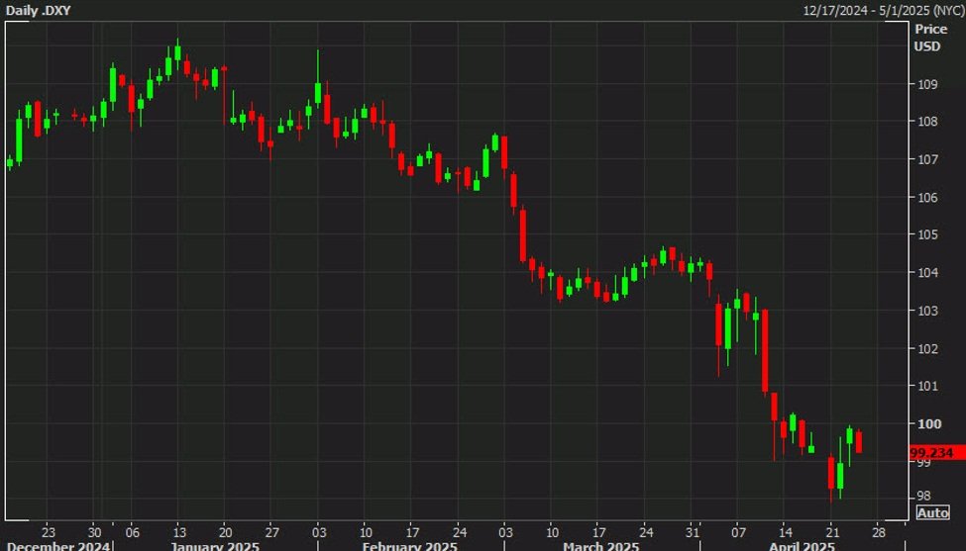Viewport: 966px width, 551px height.
Task: Select the December 2024 month label
Action: coord(55,545)
